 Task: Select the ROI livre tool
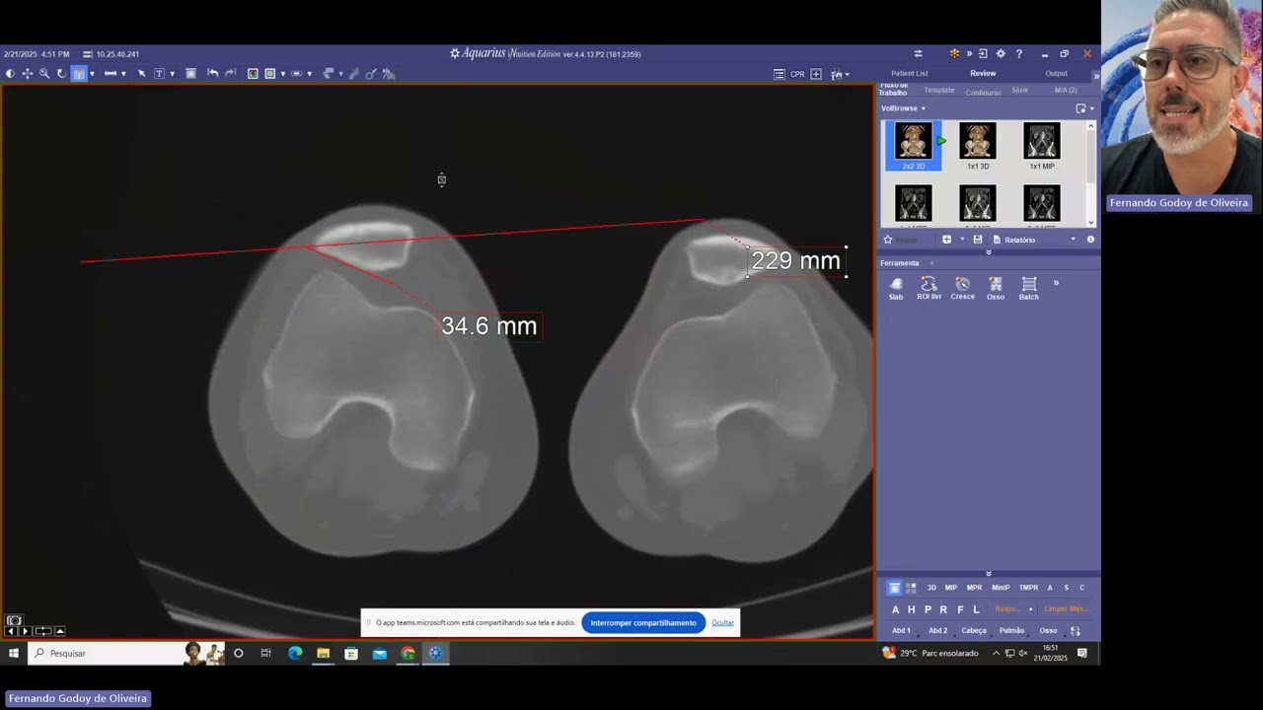tap(929, 289)
